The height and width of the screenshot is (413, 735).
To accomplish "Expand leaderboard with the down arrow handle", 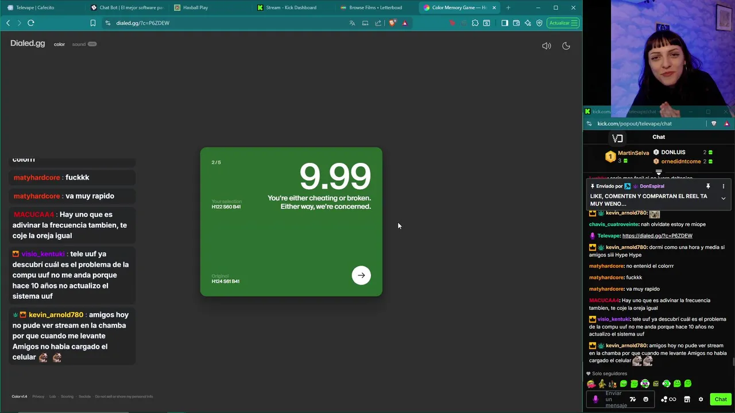I will pos(659,172).
